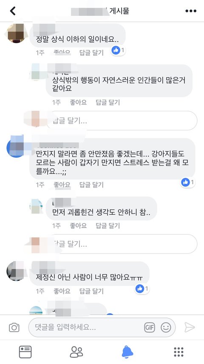
Task: Open the friends tab icon
Action: click(76, 352)
